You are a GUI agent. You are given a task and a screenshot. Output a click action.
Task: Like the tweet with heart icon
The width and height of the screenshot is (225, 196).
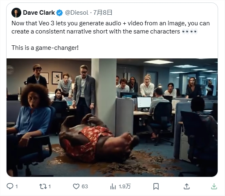pyautogui.click(x=76, y=186)
